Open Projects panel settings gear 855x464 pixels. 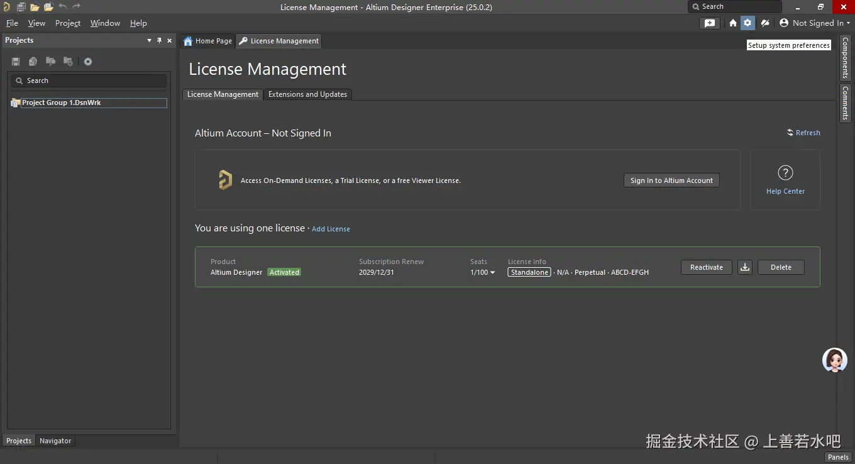(x=88, y=62)
